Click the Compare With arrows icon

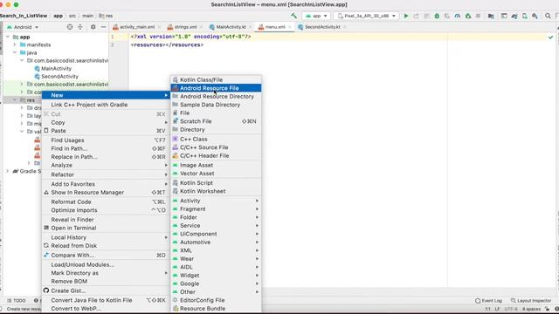46,255
